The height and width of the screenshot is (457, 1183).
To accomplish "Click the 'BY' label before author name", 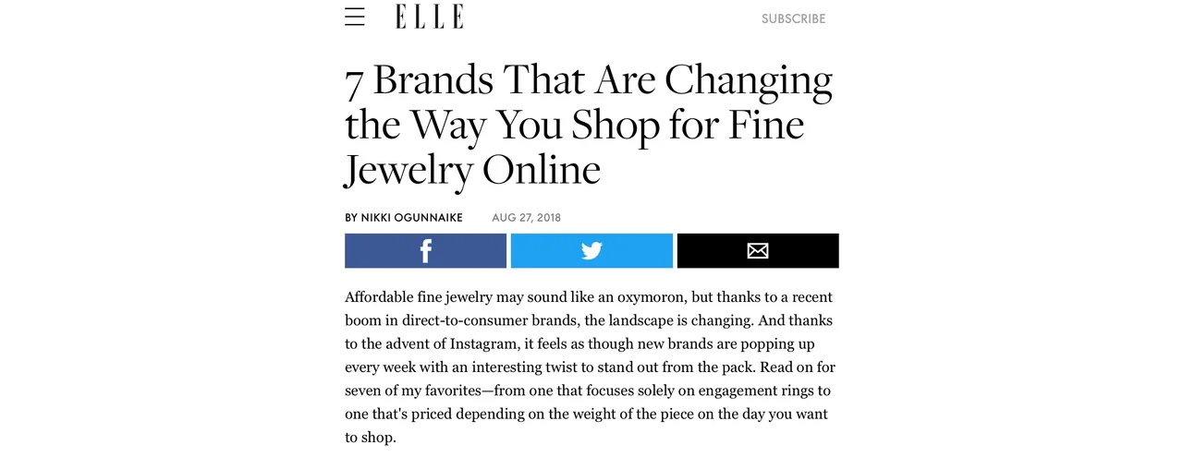I will point(351,218).
